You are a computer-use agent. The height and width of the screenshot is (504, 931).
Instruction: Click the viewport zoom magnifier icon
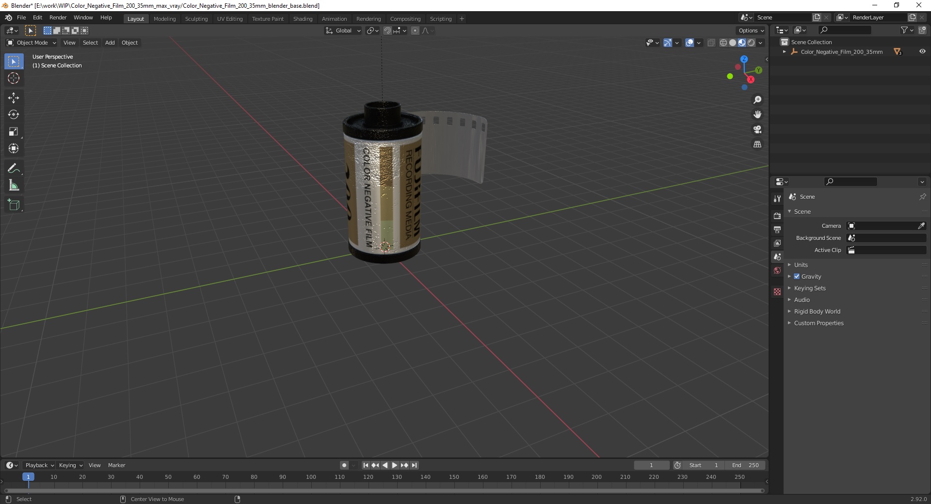(757, 100)
